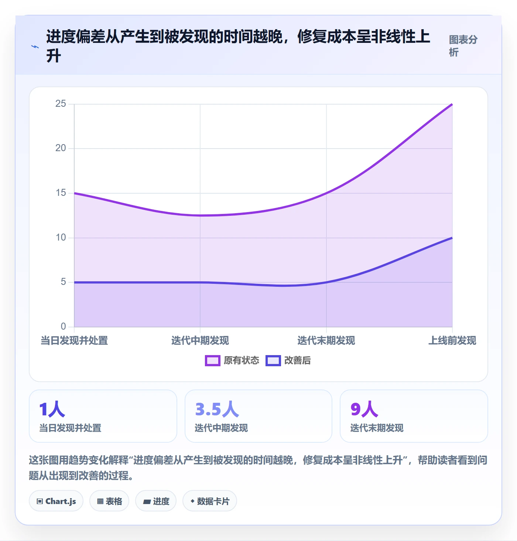Click the description paragraph starting with 这张图用趋势
Screen dimensions: 517x541
[258, 468]
